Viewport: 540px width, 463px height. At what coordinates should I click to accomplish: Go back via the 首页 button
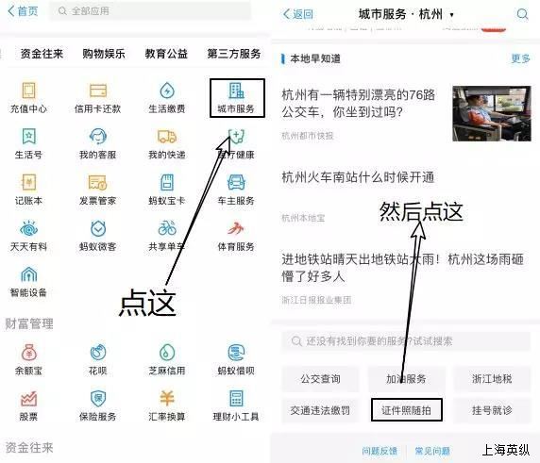[x=23, y=11]
